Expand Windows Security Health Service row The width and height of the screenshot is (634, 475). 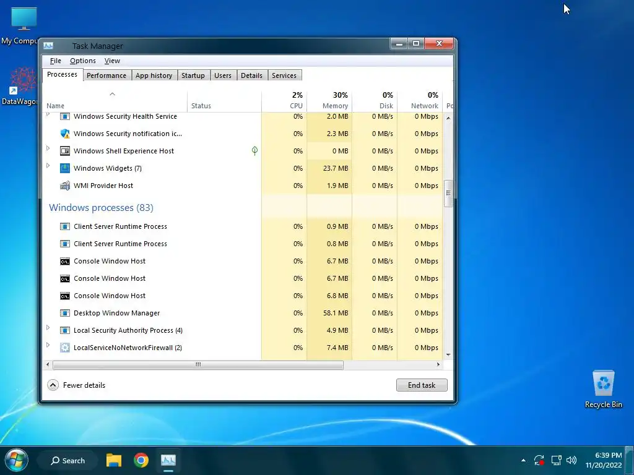[x=48, y=114]
